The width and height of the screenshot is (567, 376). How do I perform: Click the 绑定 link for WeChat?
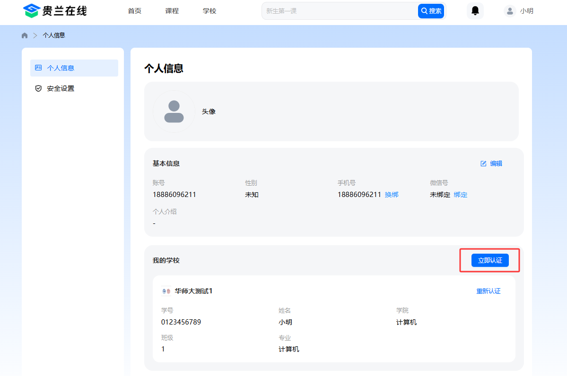[x=460, y=195]
